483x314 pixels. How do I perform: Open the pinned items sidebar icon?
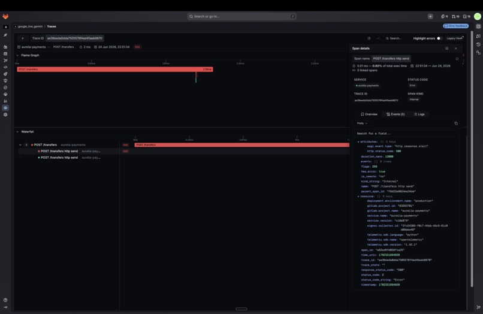pyautogui.click(x=5, y=35)
